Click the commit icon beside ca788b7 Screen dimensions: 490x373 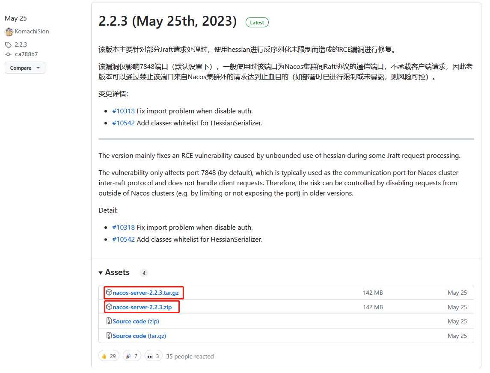point(8,54)
